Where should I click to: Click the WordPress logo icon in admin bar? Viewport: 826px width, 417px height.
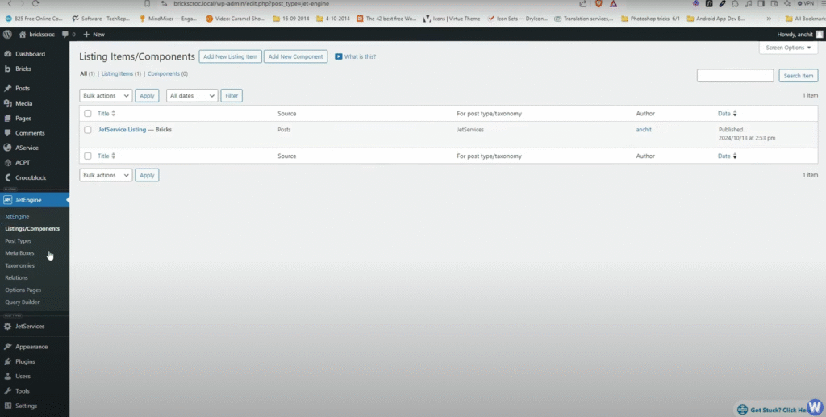[7, 35]
